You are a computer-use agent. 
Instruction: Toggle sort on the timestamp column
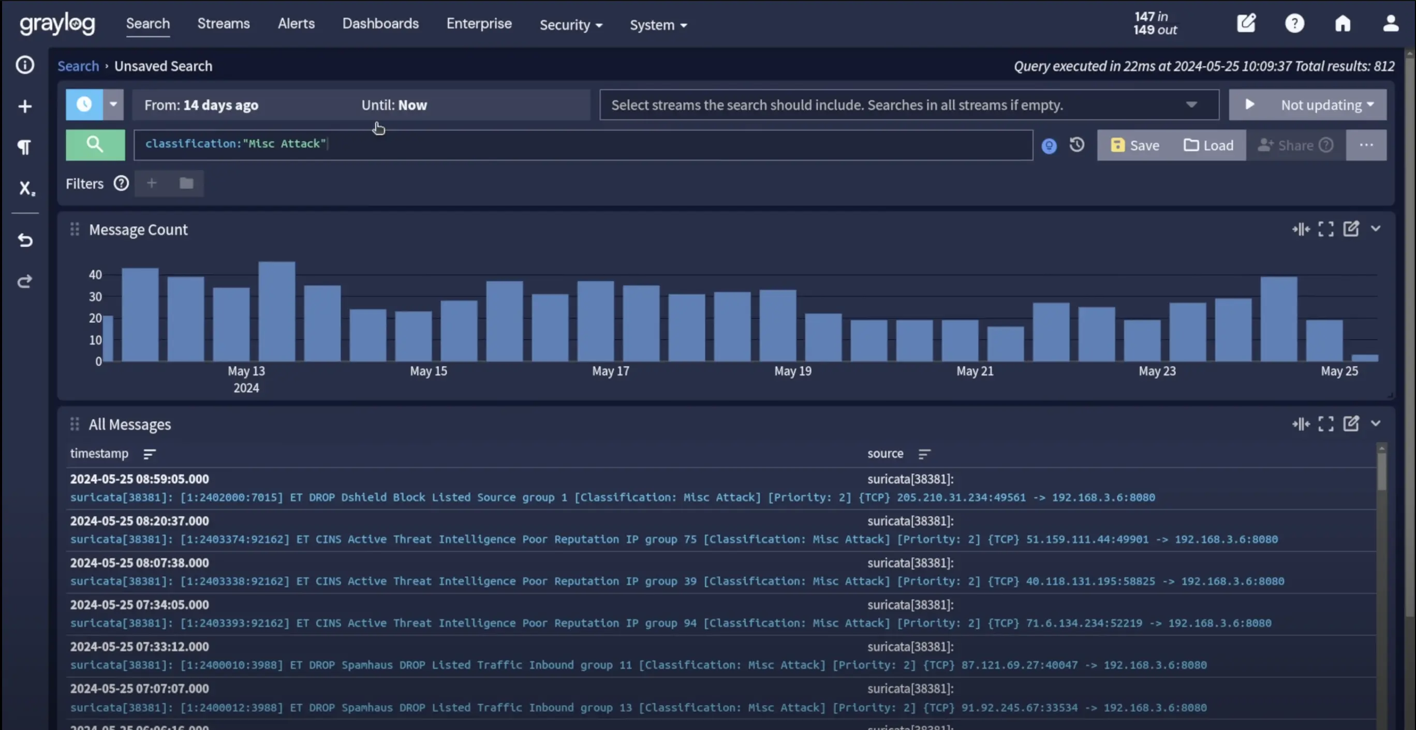point(149,454)
